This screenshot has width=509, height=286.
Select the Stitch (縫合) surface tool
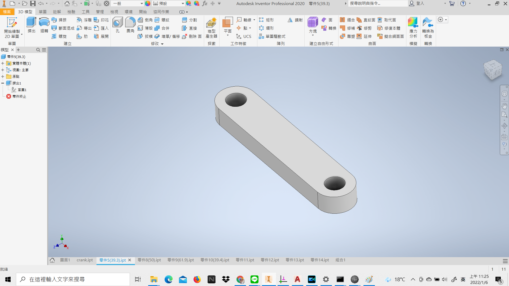click(x=348, y=20)
